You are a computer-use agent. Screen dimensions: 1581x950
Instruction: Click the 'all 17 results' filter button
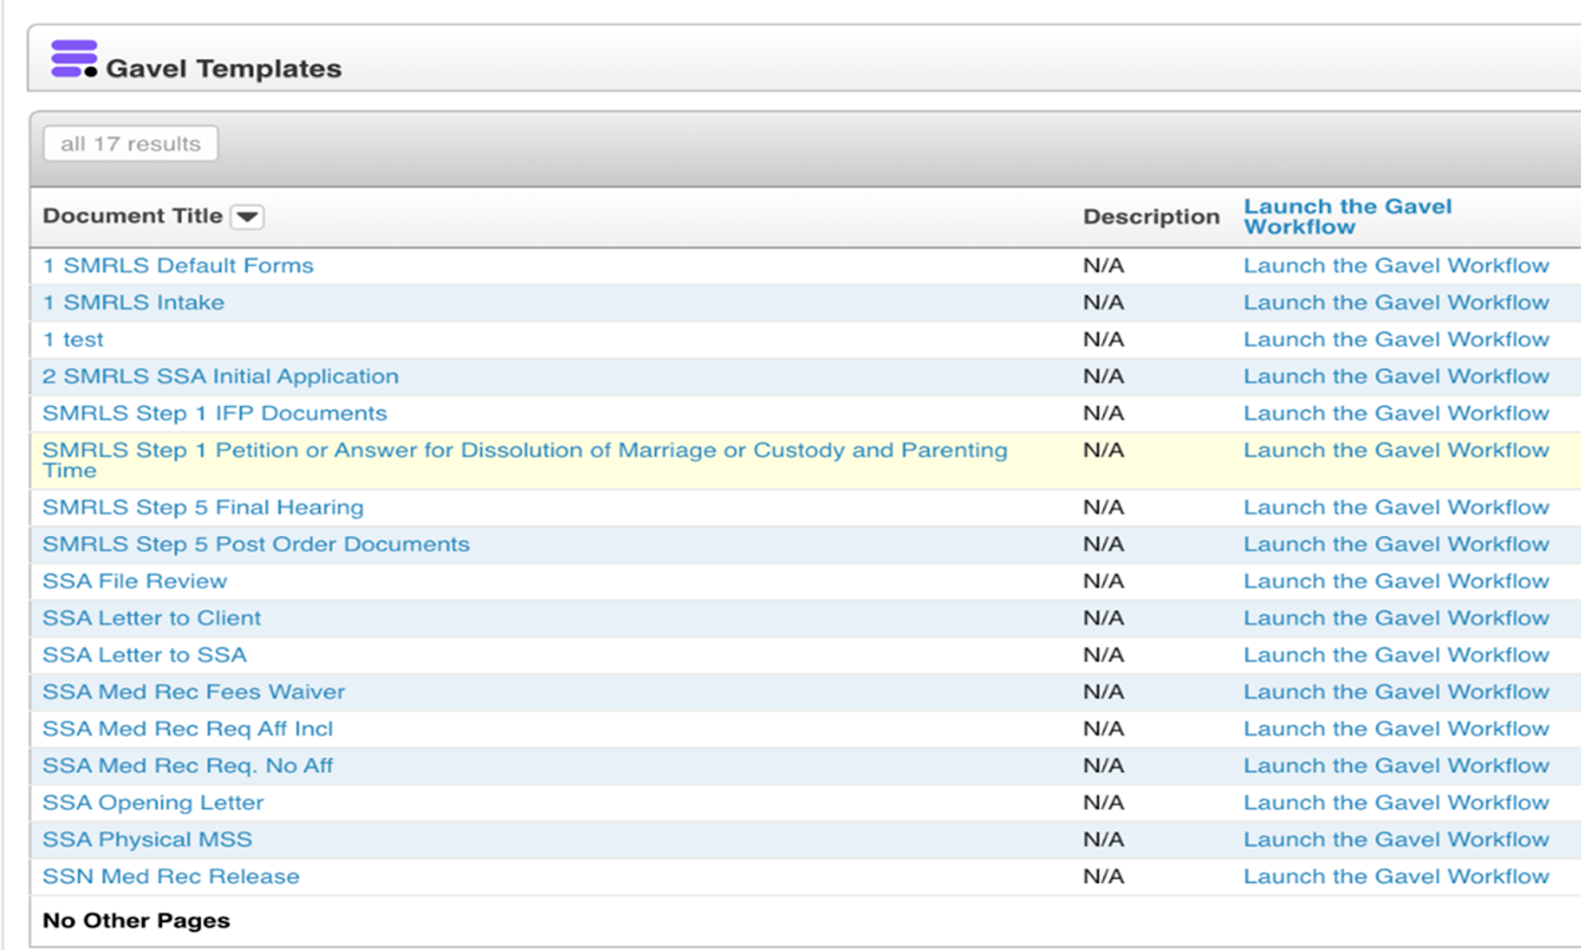129,143
